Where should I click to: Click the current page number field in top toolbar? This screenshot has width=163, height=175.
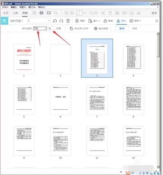tap(80, 13)
